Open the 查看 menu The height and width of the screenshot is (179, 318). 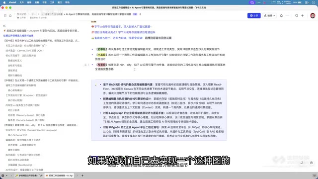point(37,2)
